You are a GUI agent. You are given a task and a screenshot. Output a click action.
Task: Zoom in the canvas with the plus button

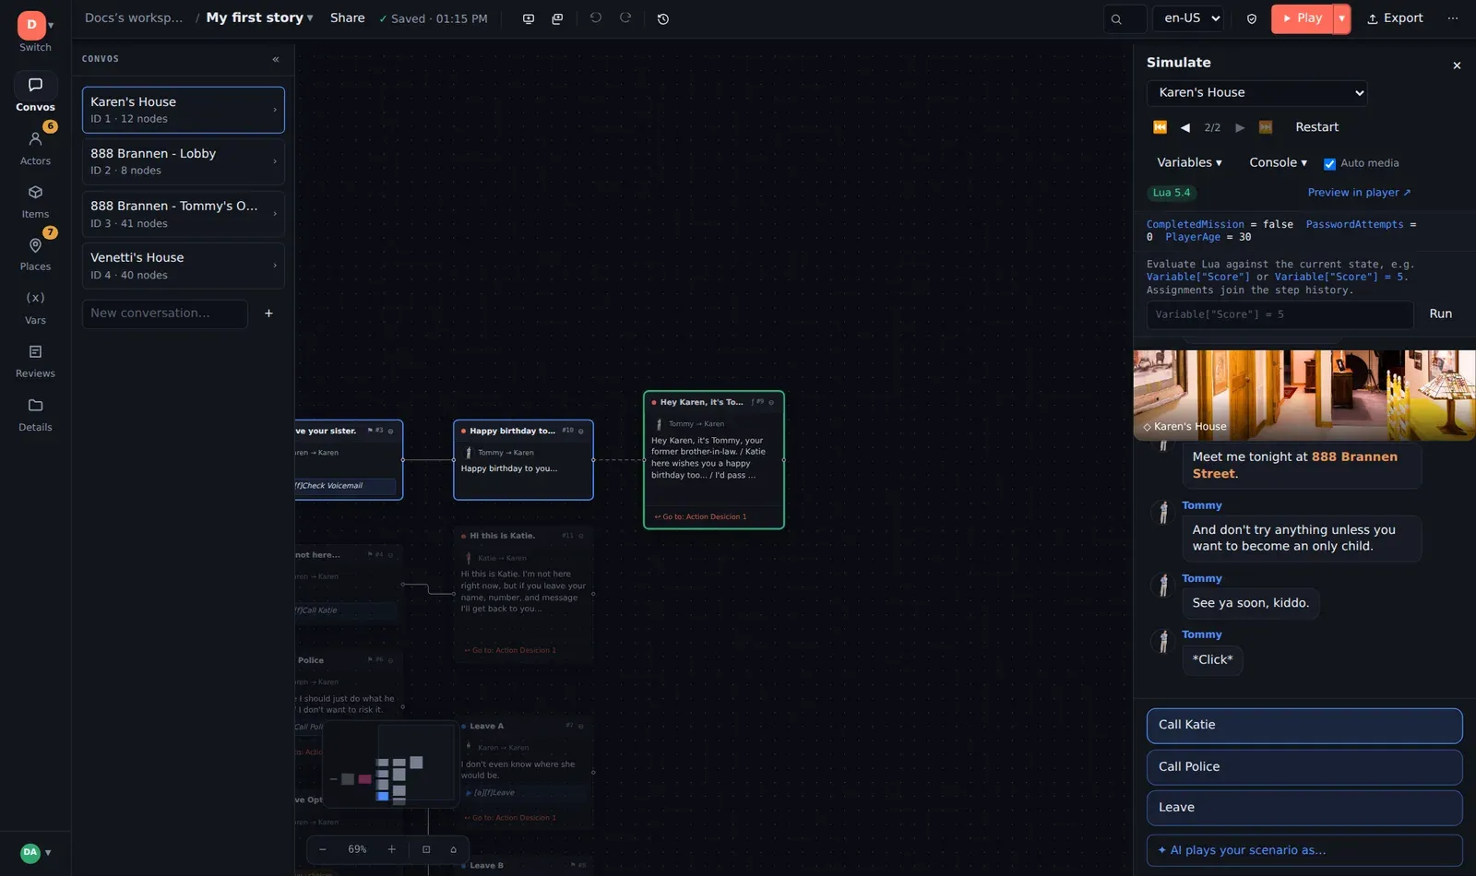tap(391, 849)
